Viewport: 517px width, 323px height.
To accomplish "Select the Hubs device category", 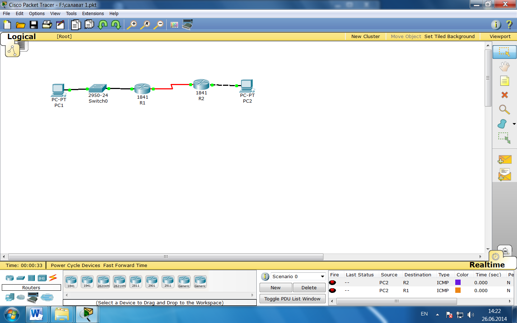I will (32, 278).
